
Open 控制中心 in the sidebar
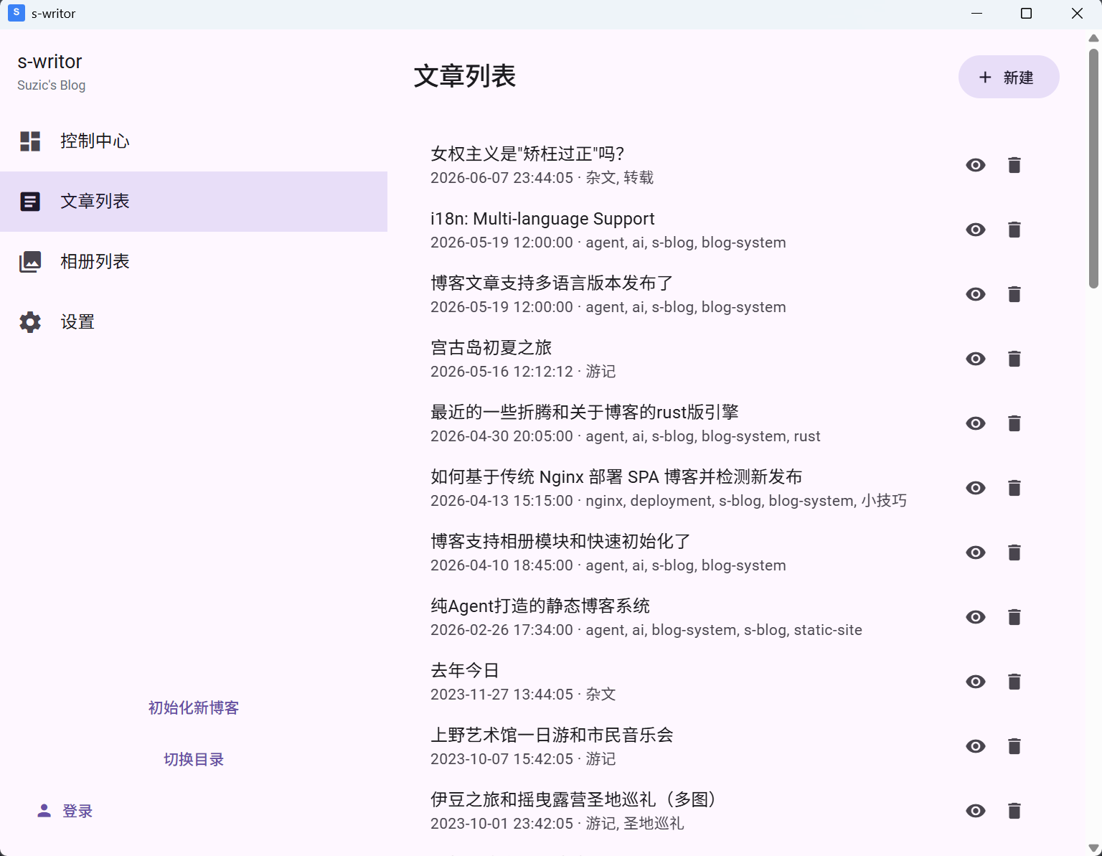click(x=194, y=141)
